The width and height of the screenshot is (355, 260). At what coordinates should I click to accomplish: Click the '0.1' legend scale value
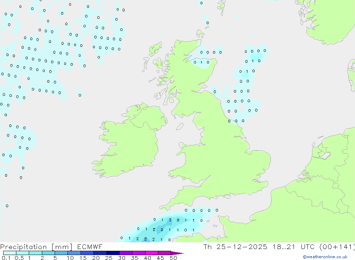(x=6, y=258)
